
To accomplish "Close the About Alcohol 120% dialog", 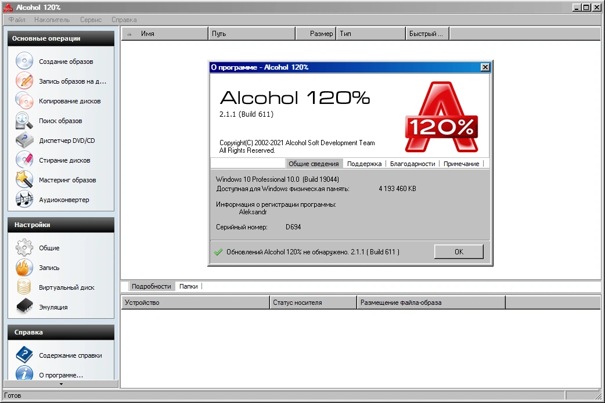I will (x=485, y=67).
